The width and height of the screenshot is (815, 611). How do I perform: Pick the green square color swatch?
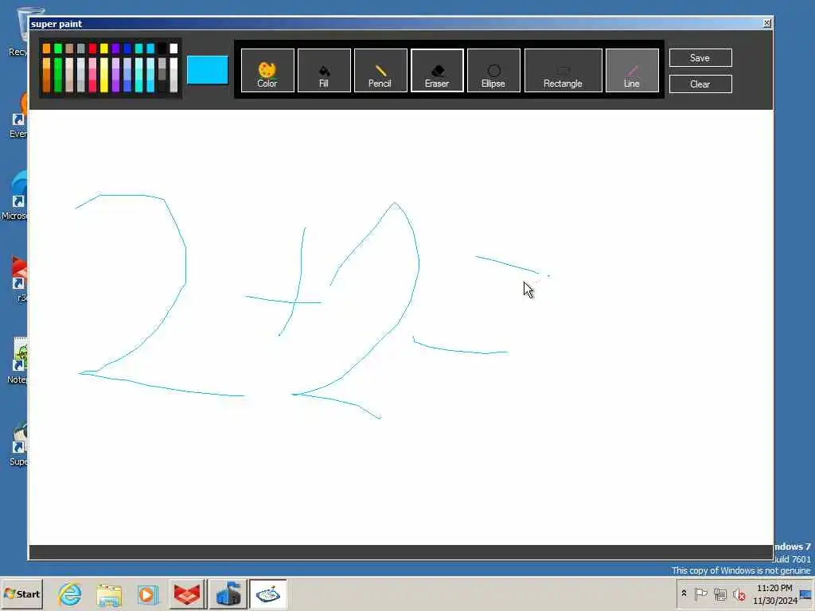tap(57, 49)
